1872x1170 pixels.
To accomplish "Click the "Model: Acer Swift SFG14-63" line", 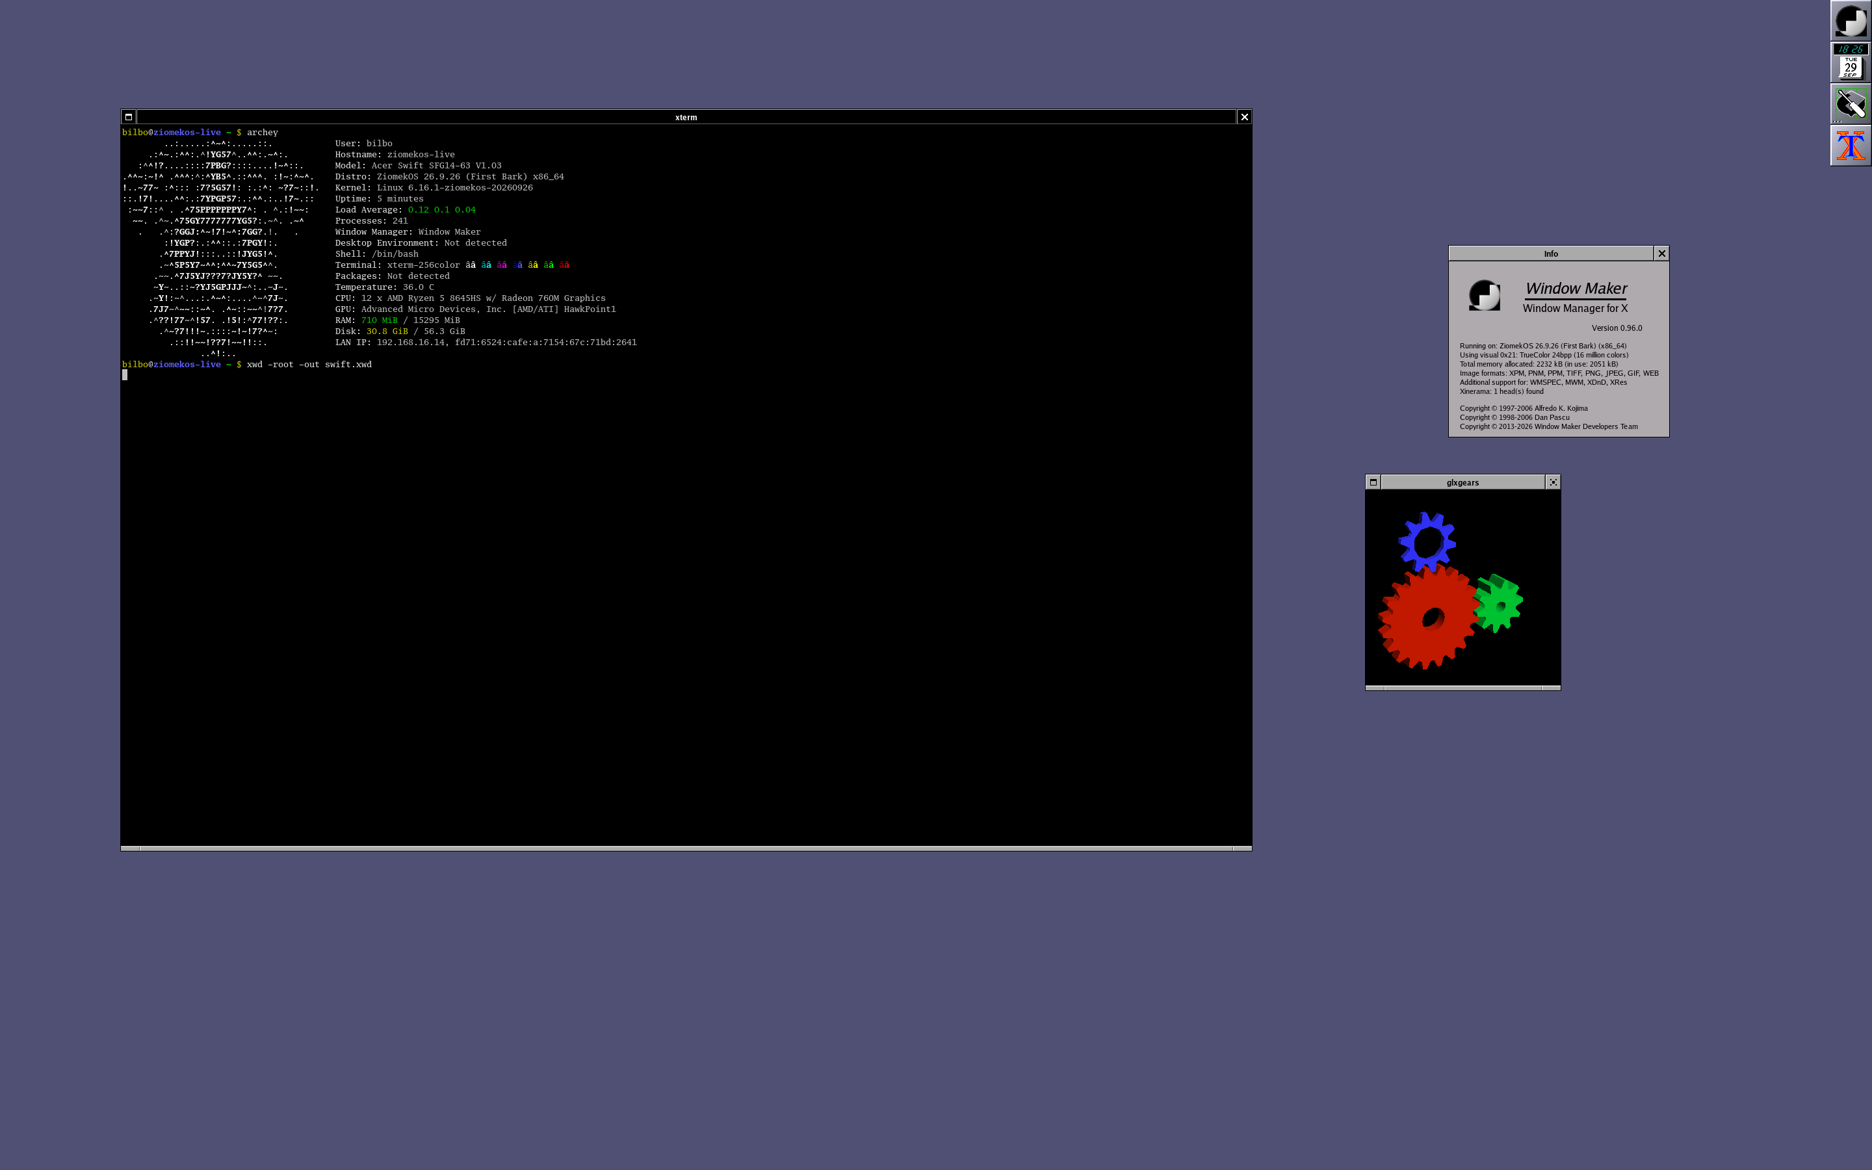I will point(419,166).
